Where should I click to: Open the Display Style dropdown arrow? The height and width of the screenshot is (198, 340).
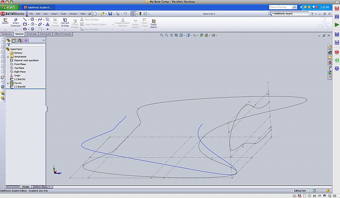point(190,35)
